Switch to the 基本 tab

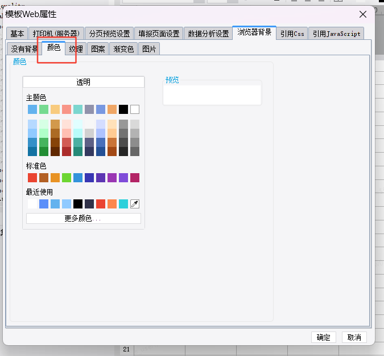pos(17,34)
